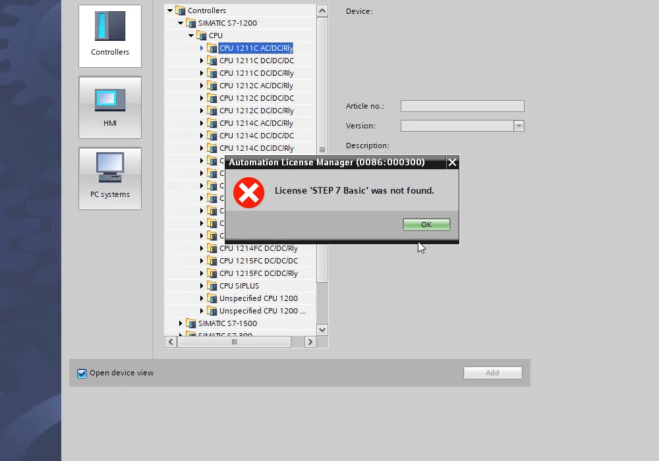
Task: Expand the CPU 1212C AC/DC/Rly node
Action: coord(202,85)
